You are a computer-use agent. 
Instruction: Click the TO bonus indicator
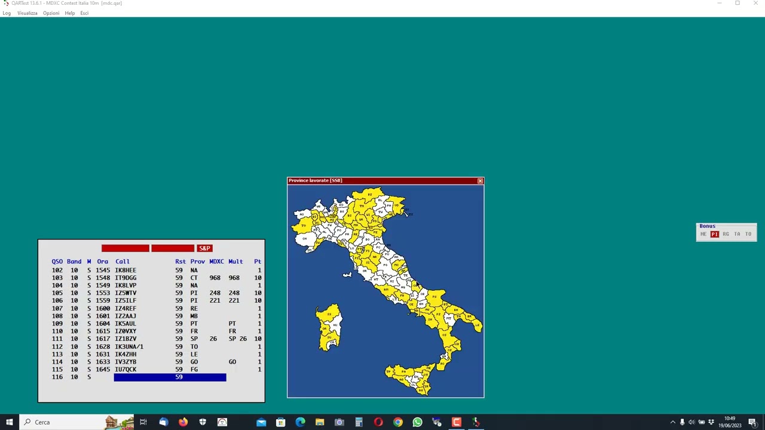[x=748, y=234]
